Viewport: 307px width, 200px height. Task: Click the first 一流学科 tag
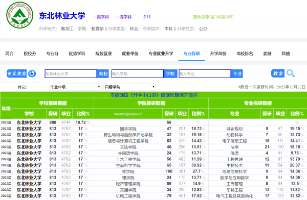(x=101, y=17)
